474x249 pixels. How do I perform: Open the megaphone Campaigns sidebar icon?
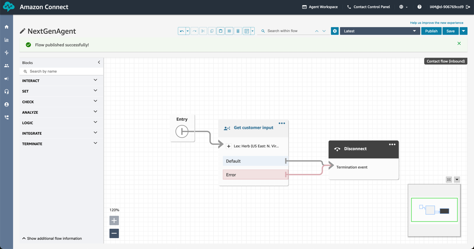click(x=7, y=79)
